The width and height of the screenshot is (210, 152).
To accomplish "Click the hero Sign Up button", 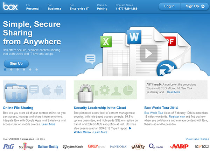I will (x=16, y=64).
